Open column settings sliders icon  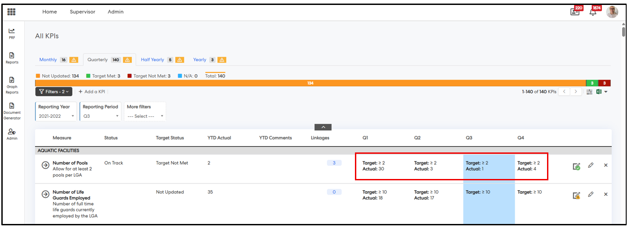pos(589,92)
